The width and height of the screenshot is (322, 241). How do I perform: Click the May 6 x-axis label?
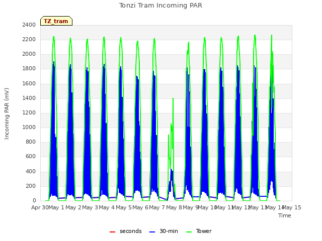[x=140, y=207]
